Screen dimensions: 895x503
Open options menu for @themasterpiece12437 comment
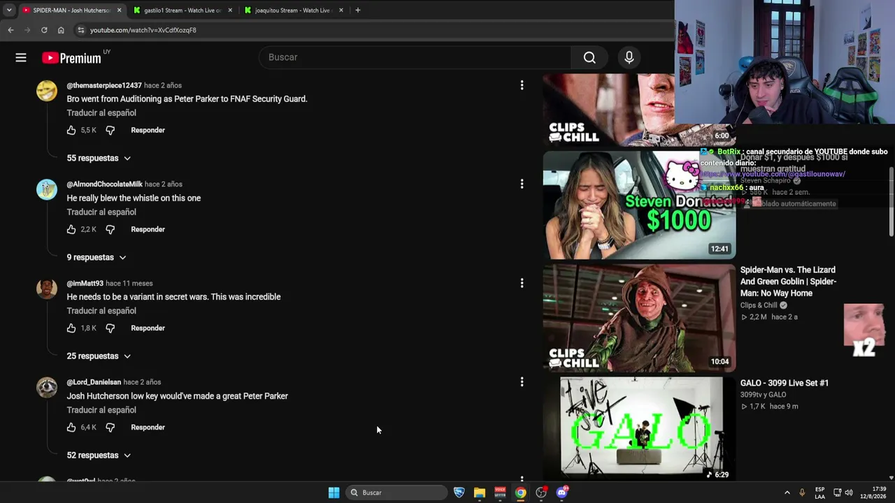point(522,85)
